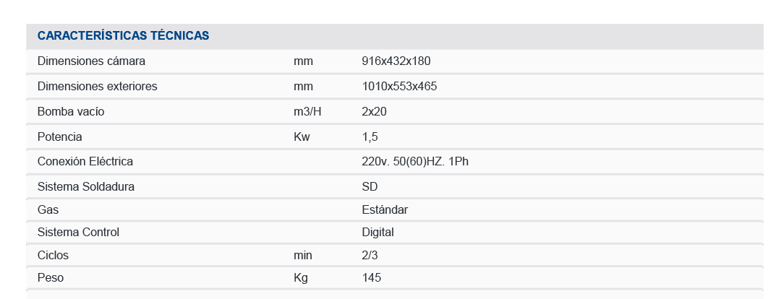
Task: Select the Conexión Eléctrica row label
Action: click(85, 162)
